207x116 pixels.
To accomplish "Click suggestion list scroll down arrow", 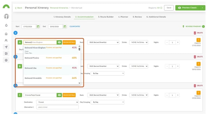I will [x=79, y=83].
